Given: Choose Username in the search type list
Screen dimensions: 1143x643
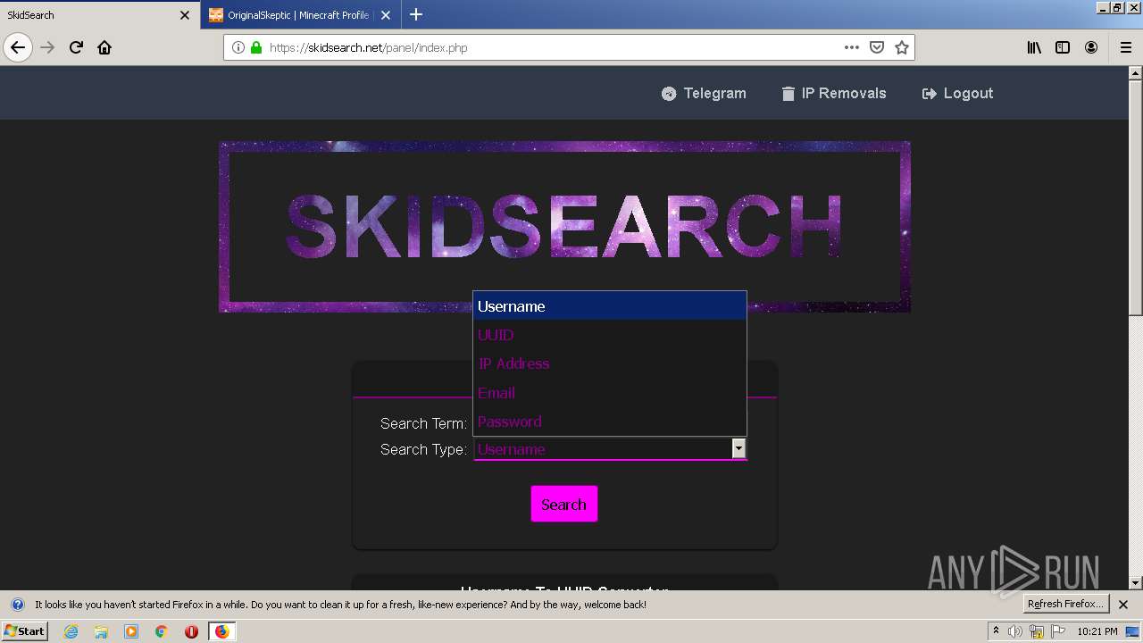Looking at the screenshot, I should tap(610, 306).
